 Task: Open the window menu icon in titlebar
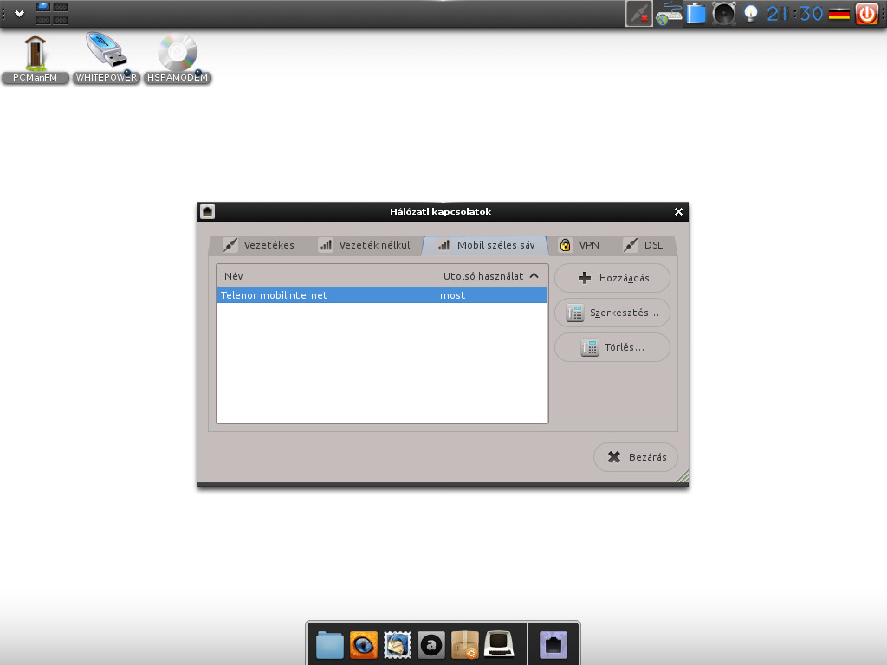208,211
